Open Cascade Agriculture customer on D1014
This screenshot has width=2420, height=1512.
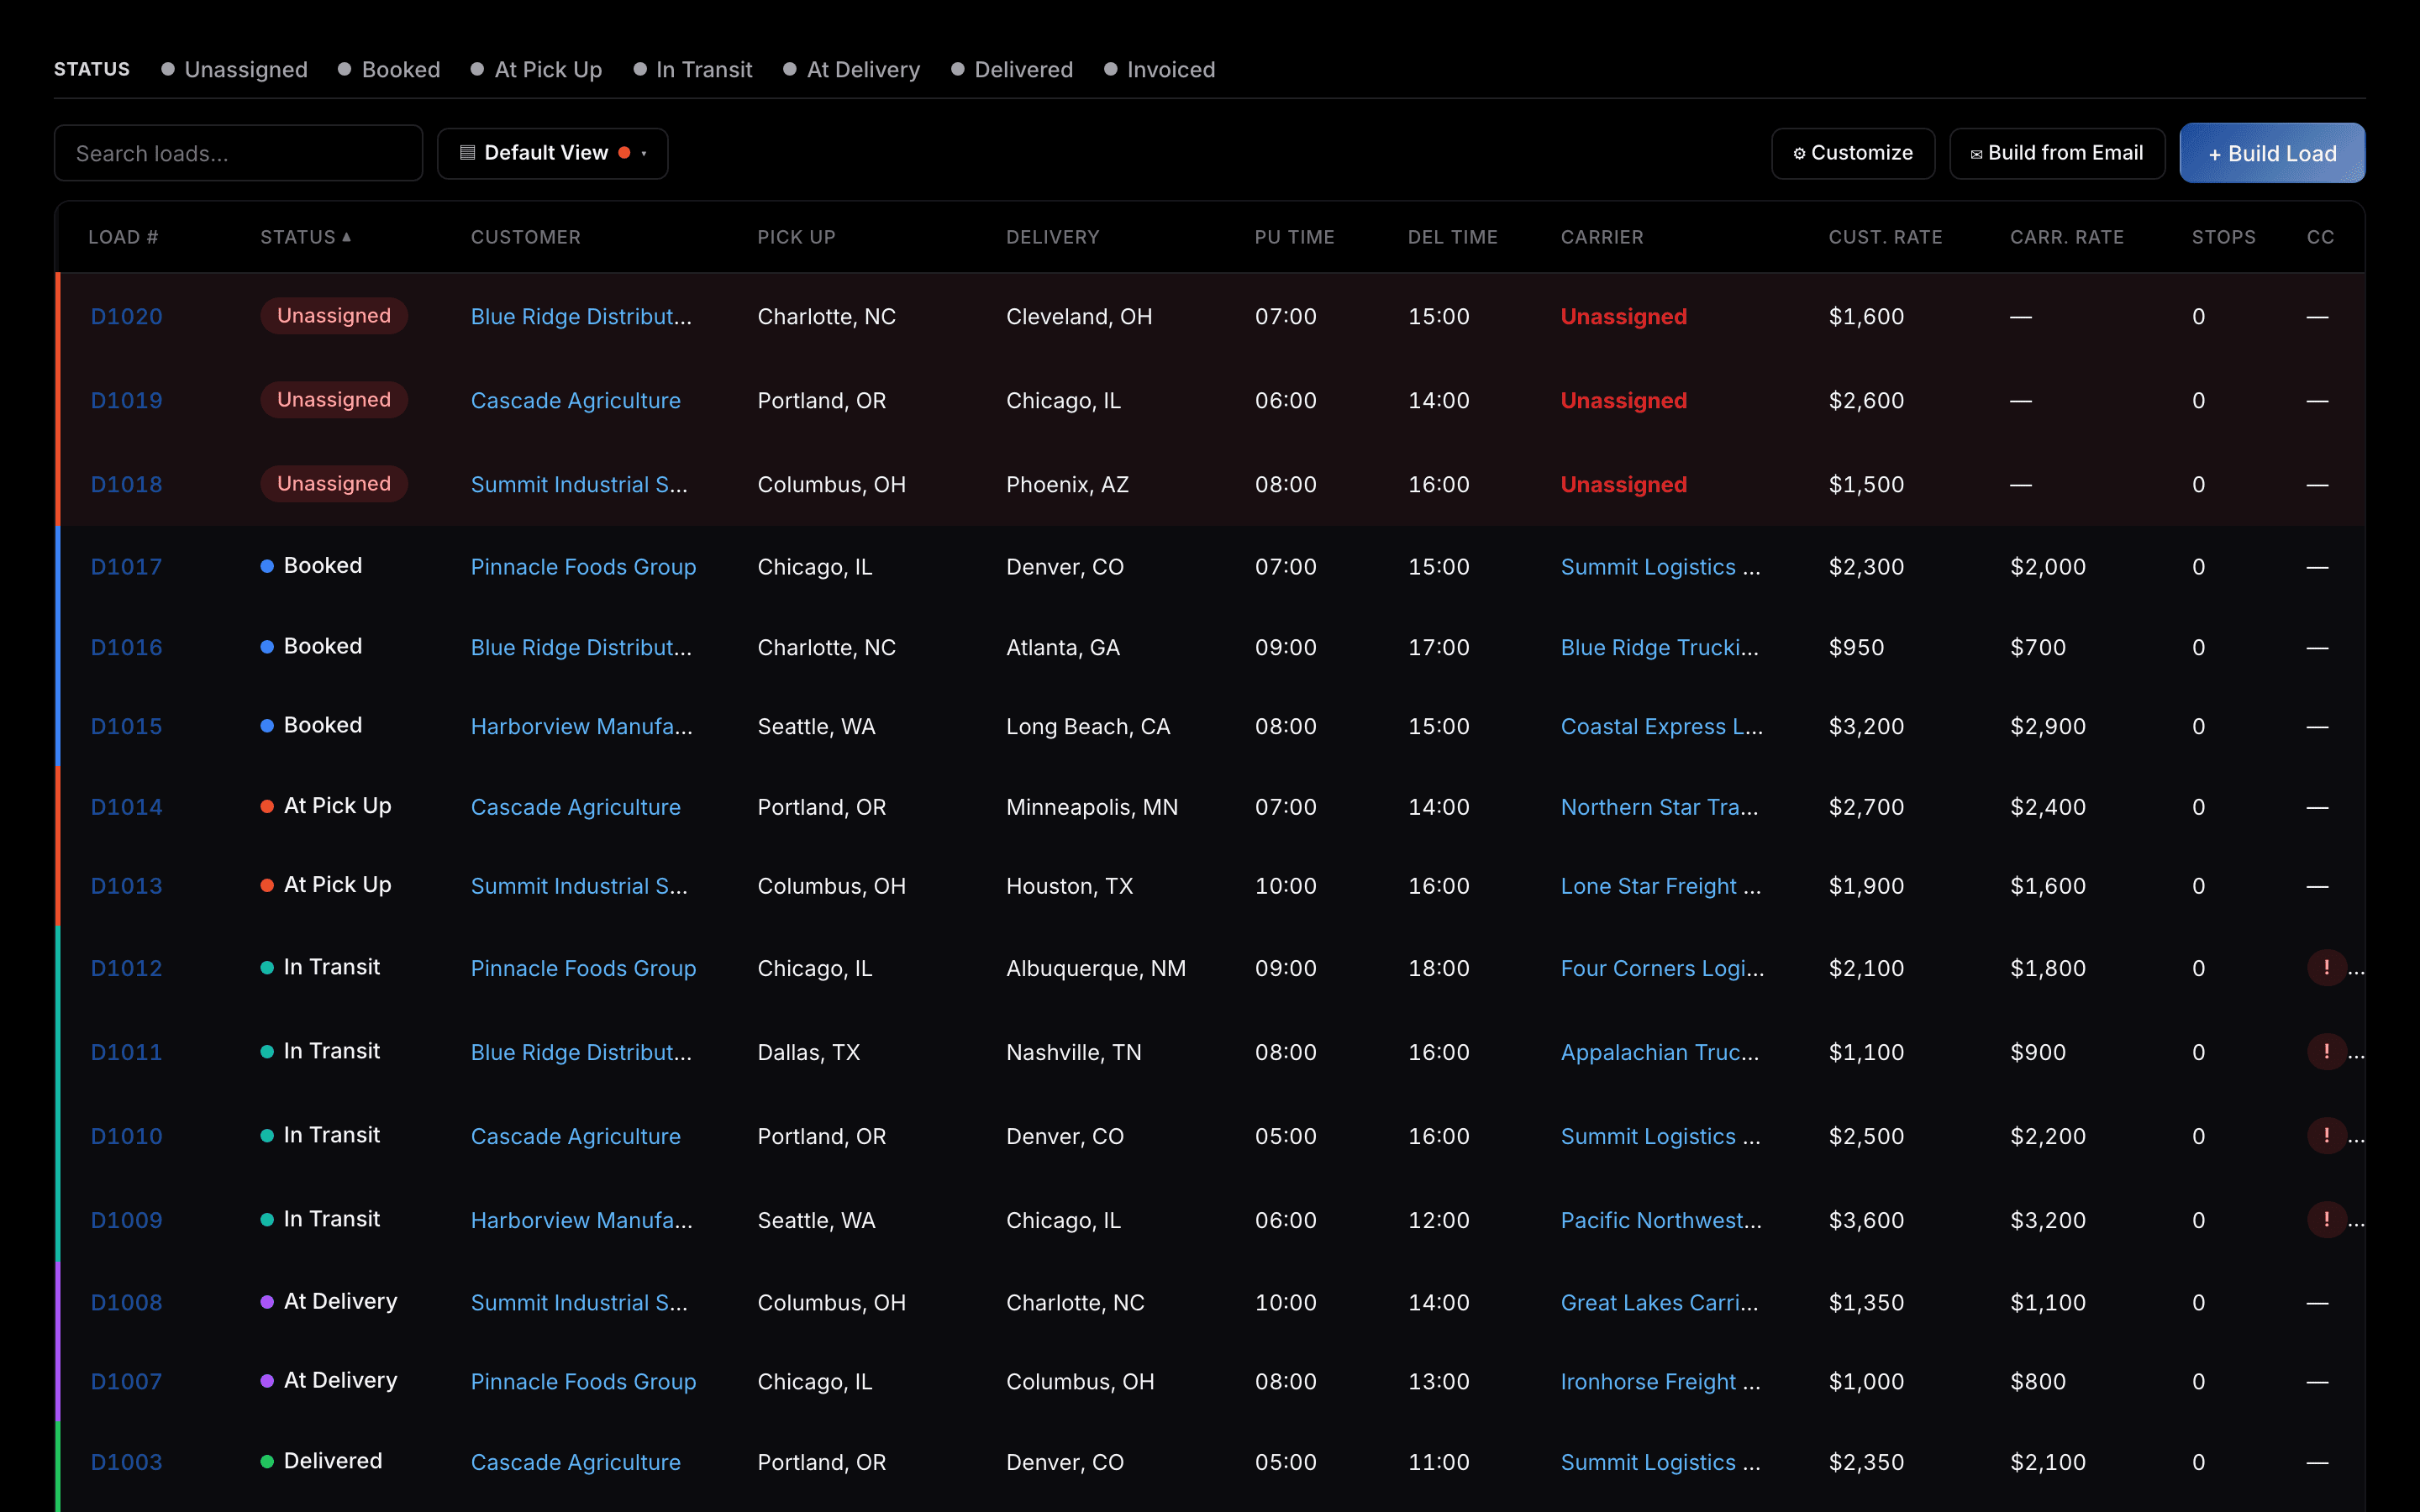point(575,806)
